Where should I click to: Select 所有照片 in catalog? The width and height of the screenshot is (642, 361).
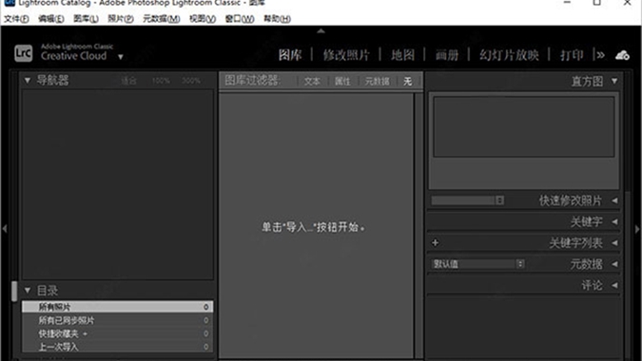click(118, 307)
